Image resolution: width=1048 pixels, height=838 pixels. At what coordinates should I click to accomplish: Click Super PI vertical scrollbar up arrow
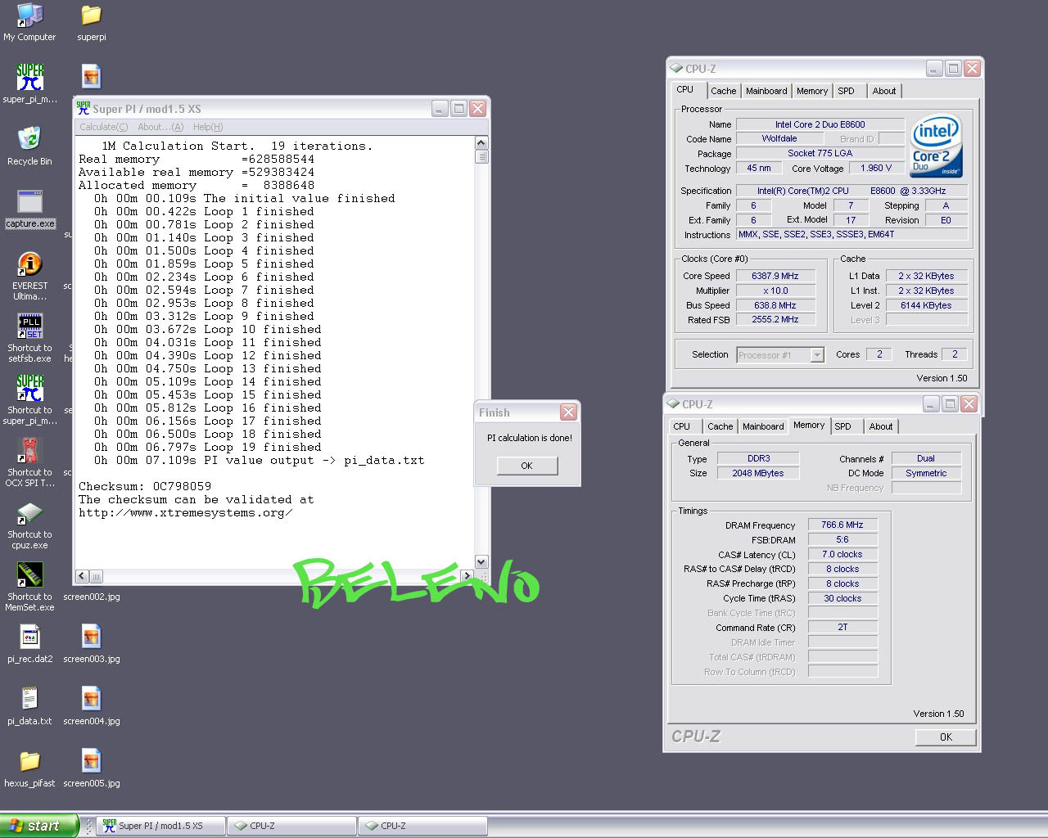point(481,143)
